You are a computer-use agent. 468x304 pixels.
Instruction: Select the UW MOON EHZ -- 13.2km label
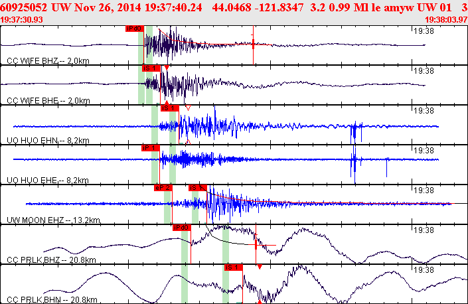(x=53, y=220)
